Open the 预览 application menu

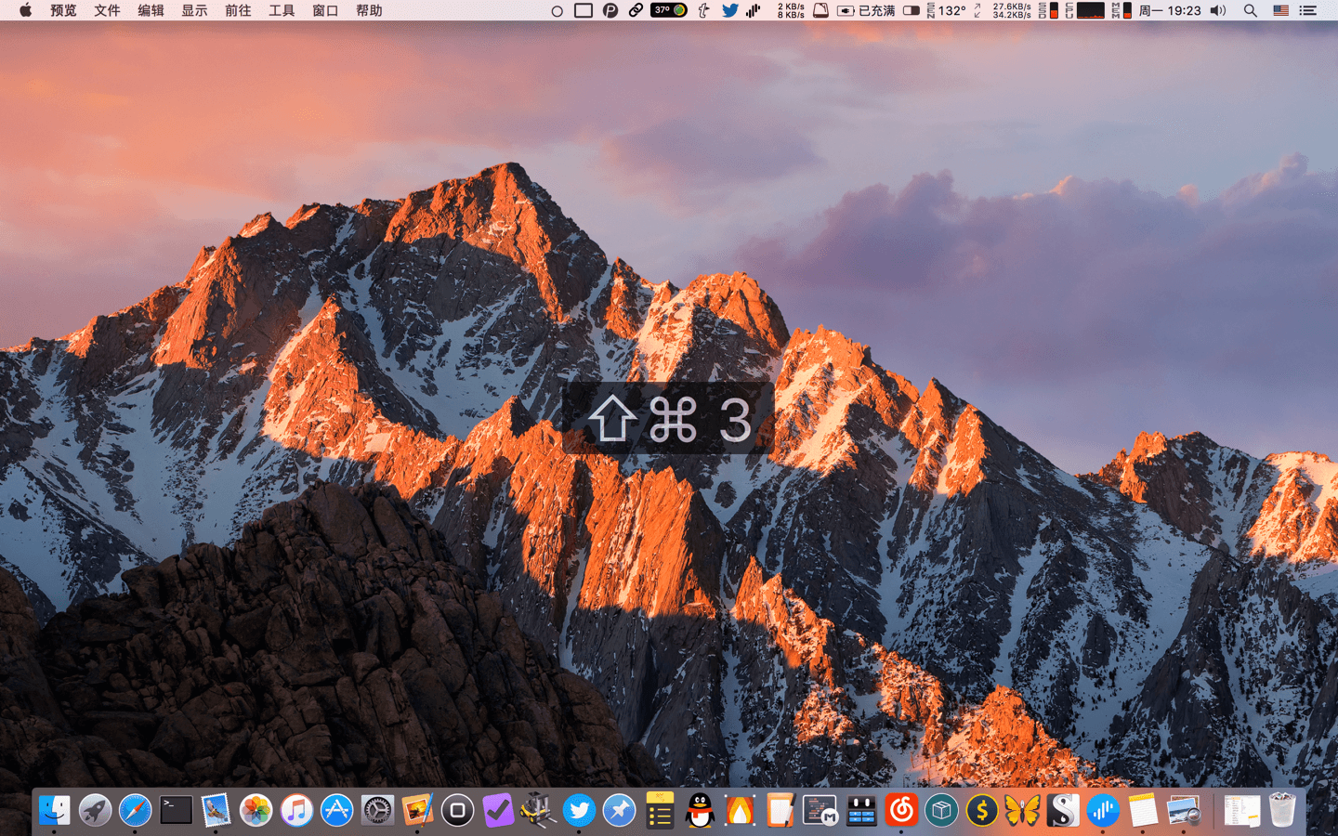coord(63,10)
